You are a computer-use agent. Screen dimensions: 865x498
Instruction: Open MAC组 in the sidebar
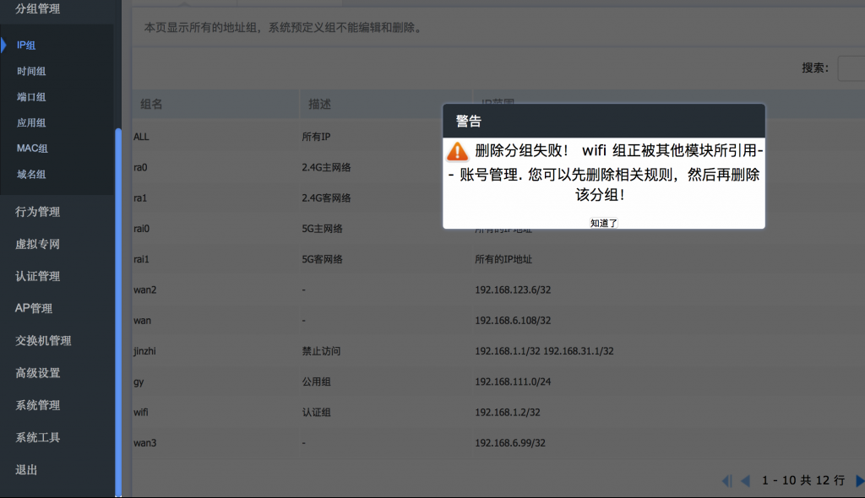(32, 149)
